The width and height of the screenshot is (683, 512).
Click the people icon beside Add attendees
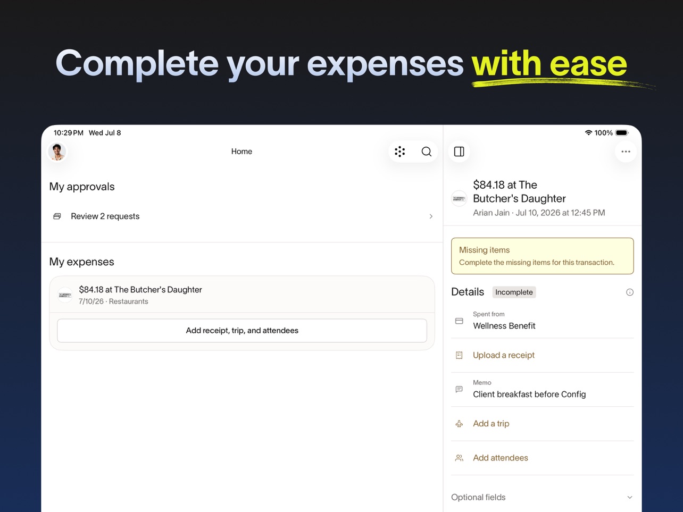(x=459, y=458)
